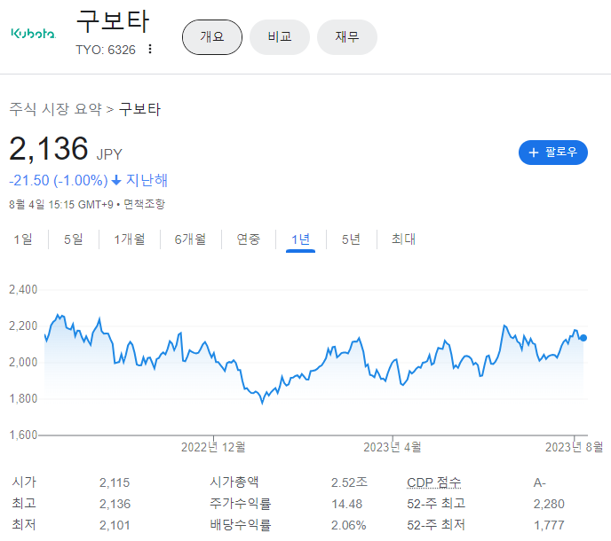Select the 최대 chart range
Viewport: 611px width, 541px height.
(x=403, y=239)
